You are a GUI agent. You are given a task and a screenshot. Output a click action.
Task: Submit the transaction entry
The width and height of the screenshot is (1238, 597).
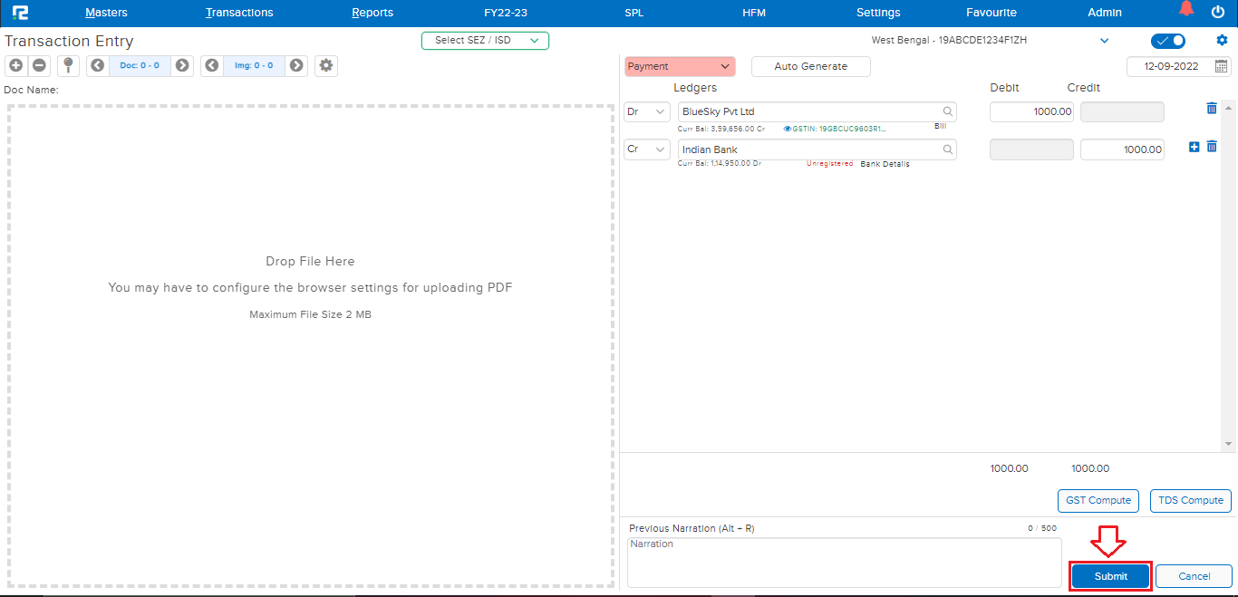click(x=1110, y=576)
